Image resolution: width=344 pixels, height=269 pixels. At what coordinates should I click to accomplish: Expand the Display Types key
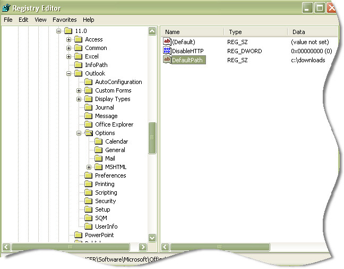(79, 99)
